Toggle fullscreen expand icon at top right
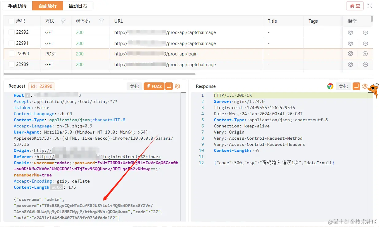The width and height of the screenshot is (379, 227). 370,6
